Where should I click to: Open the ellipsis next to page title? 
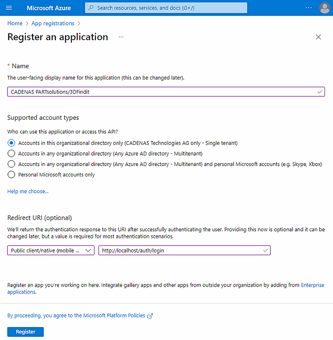pyautogui.click(x=121, y=37)
